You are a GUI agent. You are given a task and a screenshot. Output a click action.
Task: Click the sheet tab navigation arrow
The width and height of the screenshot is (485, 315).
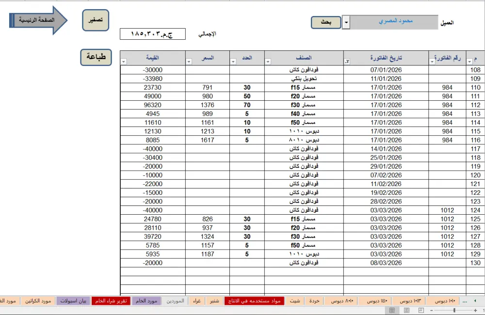[475, 300]
